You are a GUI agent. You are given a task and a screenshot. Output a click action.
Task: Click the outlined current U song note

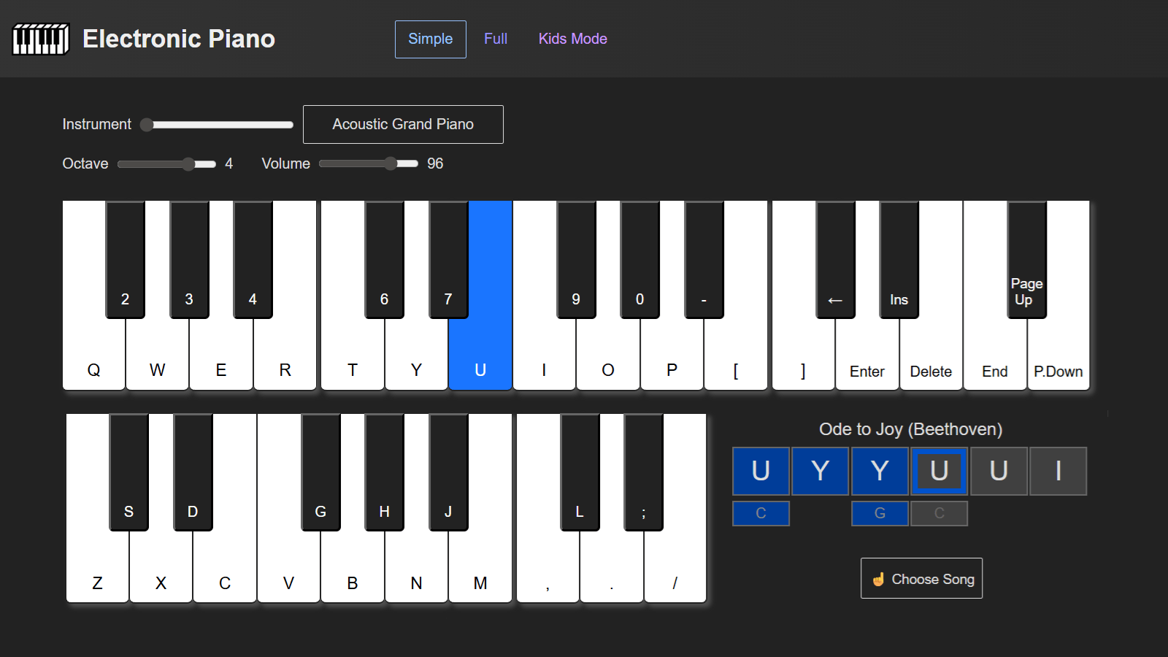[939, 472]
